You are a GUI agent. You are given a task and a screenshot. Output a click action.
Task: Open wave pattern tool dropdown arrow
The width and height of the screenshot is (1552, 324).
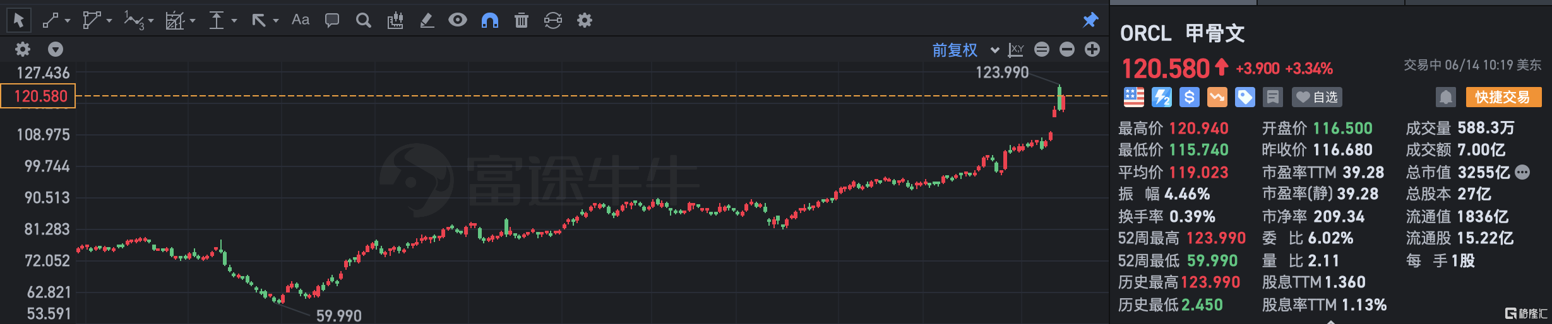[151, 21]
